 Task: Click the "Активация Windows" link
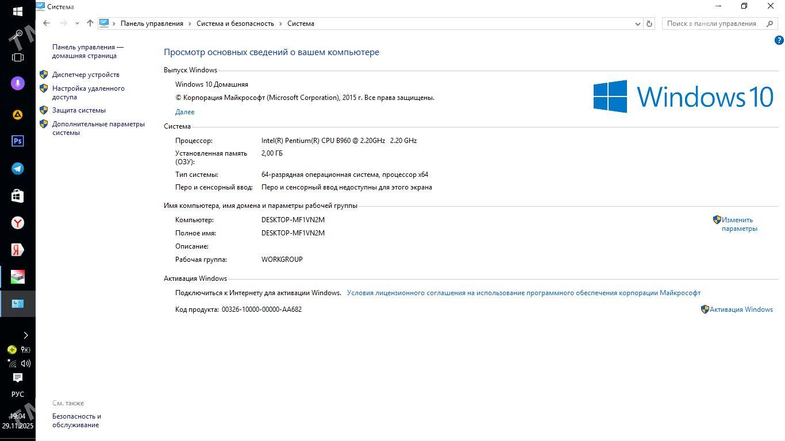point(741,310)
